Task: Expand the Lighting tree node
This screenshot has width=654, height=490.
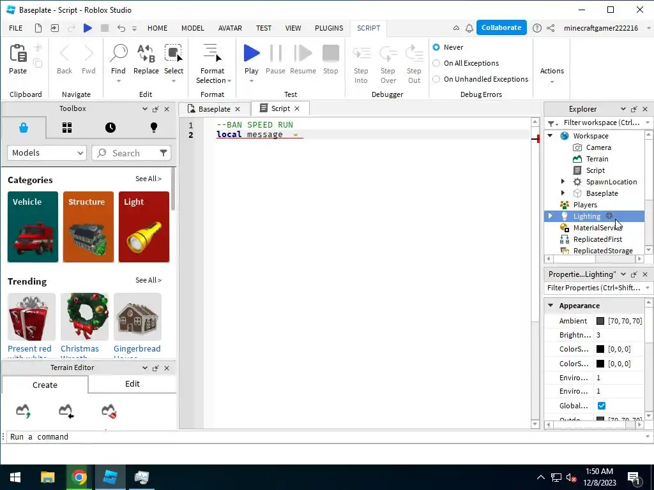Action: coord(550,216)
